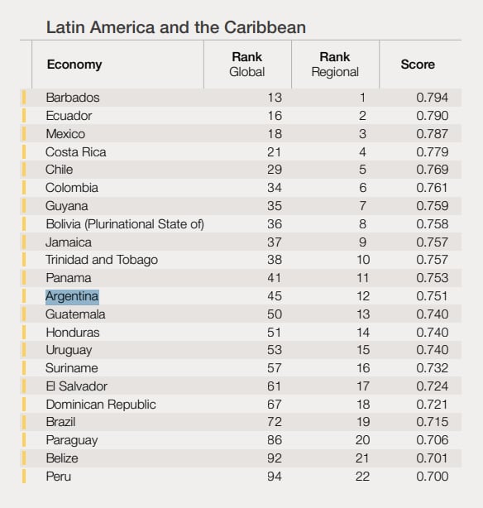The height and width of the screenshot is (508, 483).
Task: Click Ecuador in the economy list
Action: click(x=69, y=116)
